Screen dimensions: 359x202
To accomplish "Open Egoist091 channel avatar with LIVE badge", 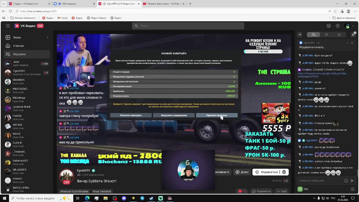I will 66,176.
